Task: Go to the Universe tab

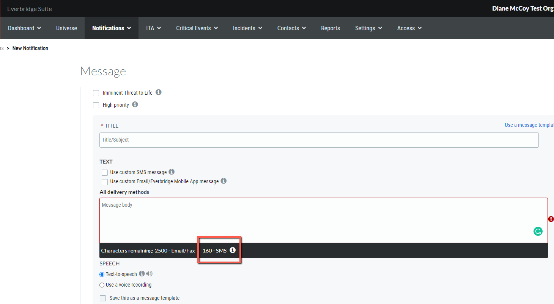Action: coord(66,28)
